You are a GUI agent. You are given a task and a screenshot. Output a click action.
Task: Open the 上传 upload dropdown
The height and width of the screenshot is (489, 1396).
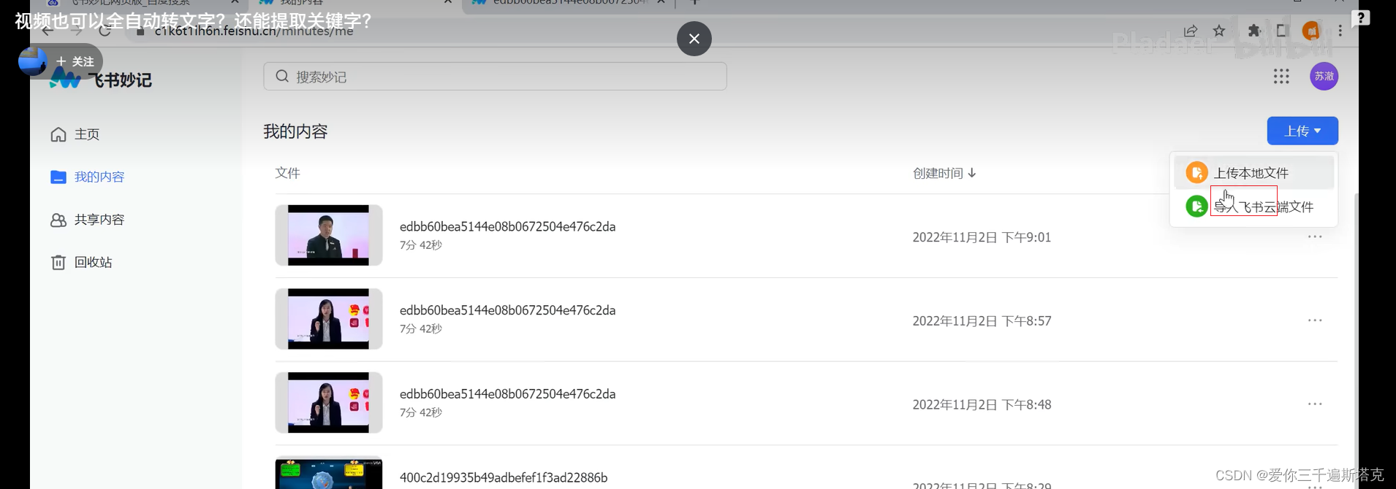tap(1302, 131)
